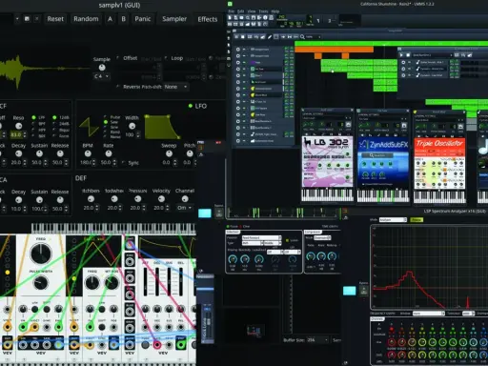Screen dimensions: 488x366
Task: Toggle the compressor Listen checkbox
Action: click(287, 240)
